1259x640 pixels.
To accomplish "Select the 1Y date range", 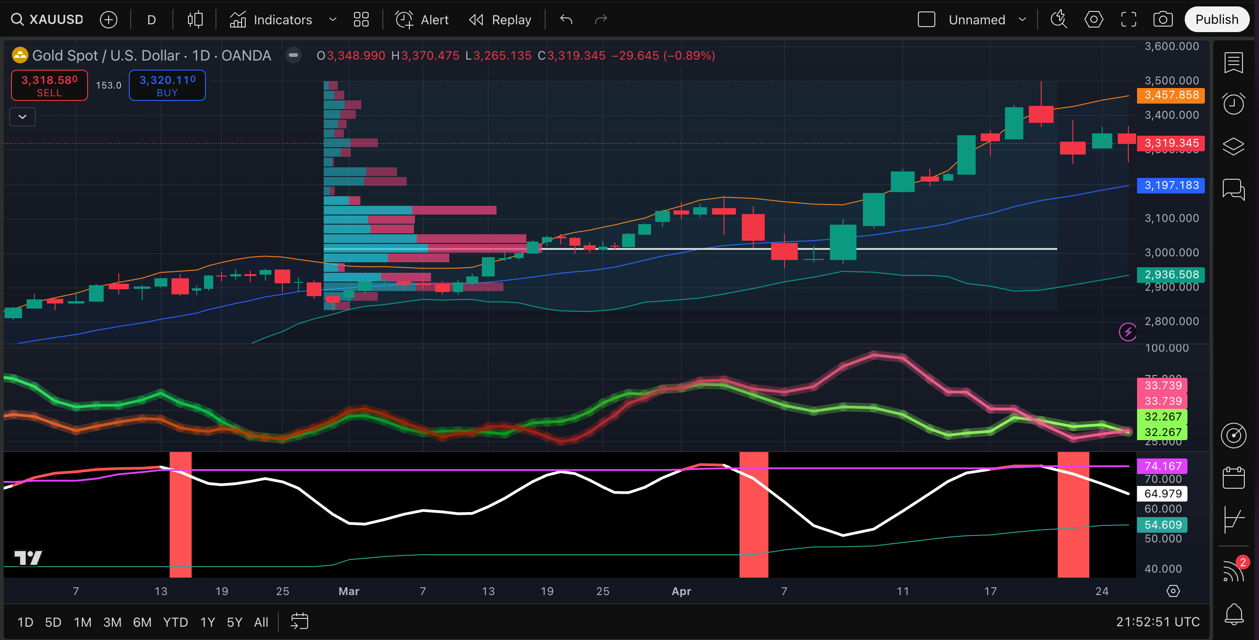I will click(208, 622).
